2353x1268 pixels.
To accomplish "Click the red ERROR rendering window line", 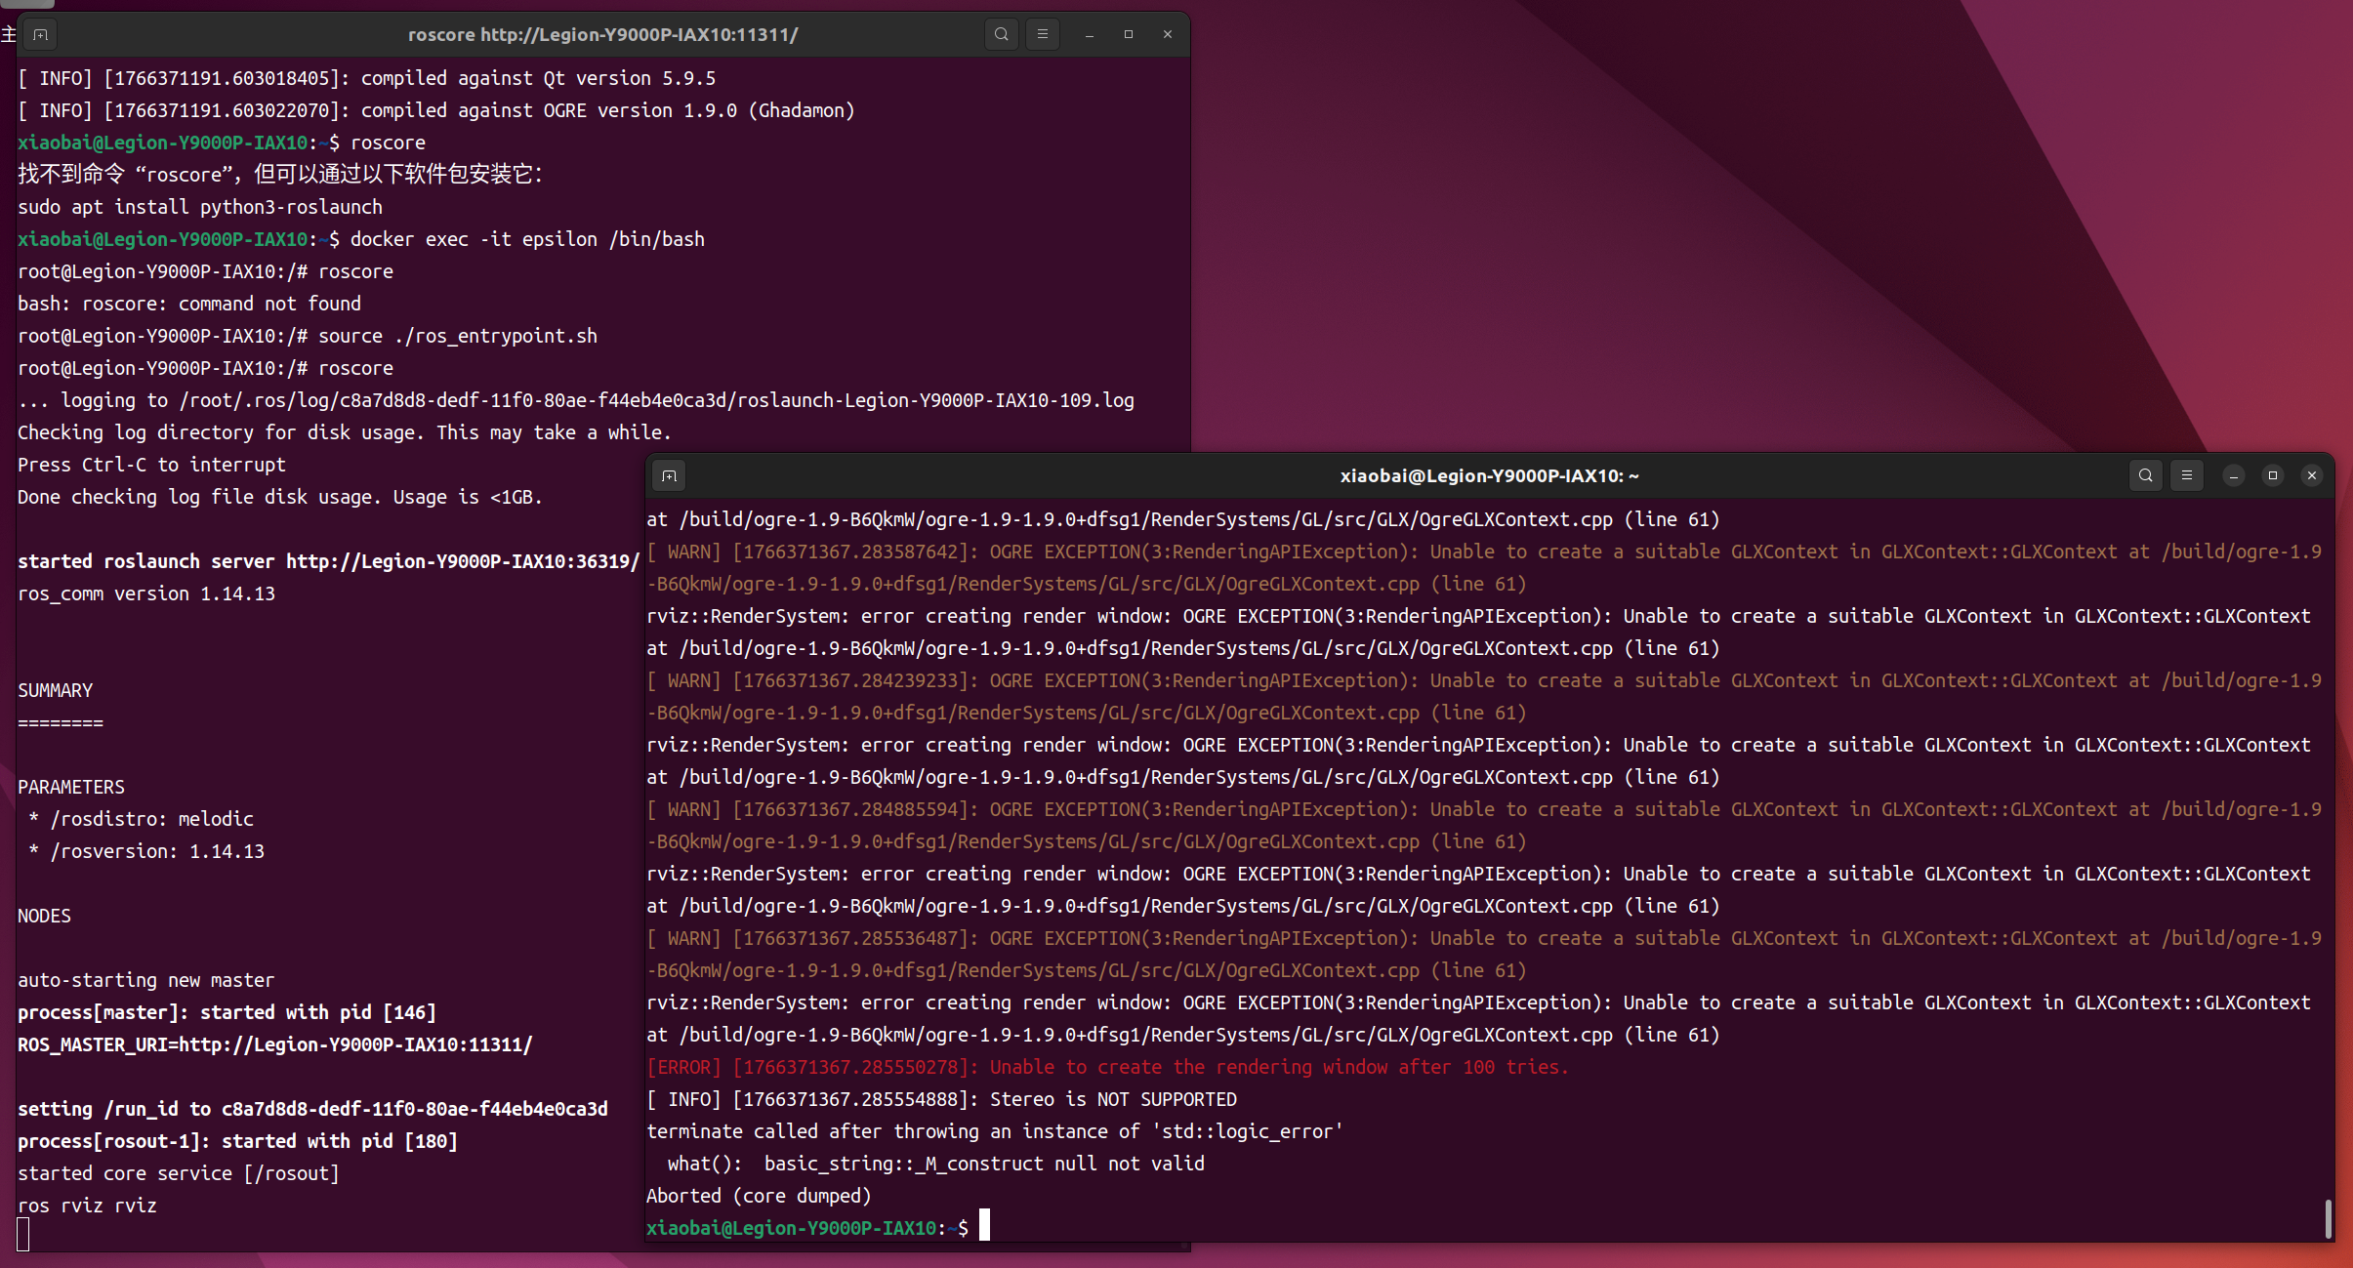I will (1107, 1067).
